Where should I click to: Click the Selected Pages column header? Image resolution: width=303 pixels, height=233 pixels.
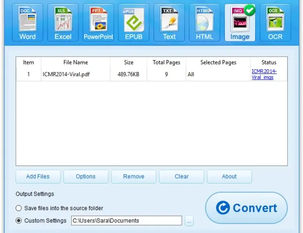coord(218,62)
